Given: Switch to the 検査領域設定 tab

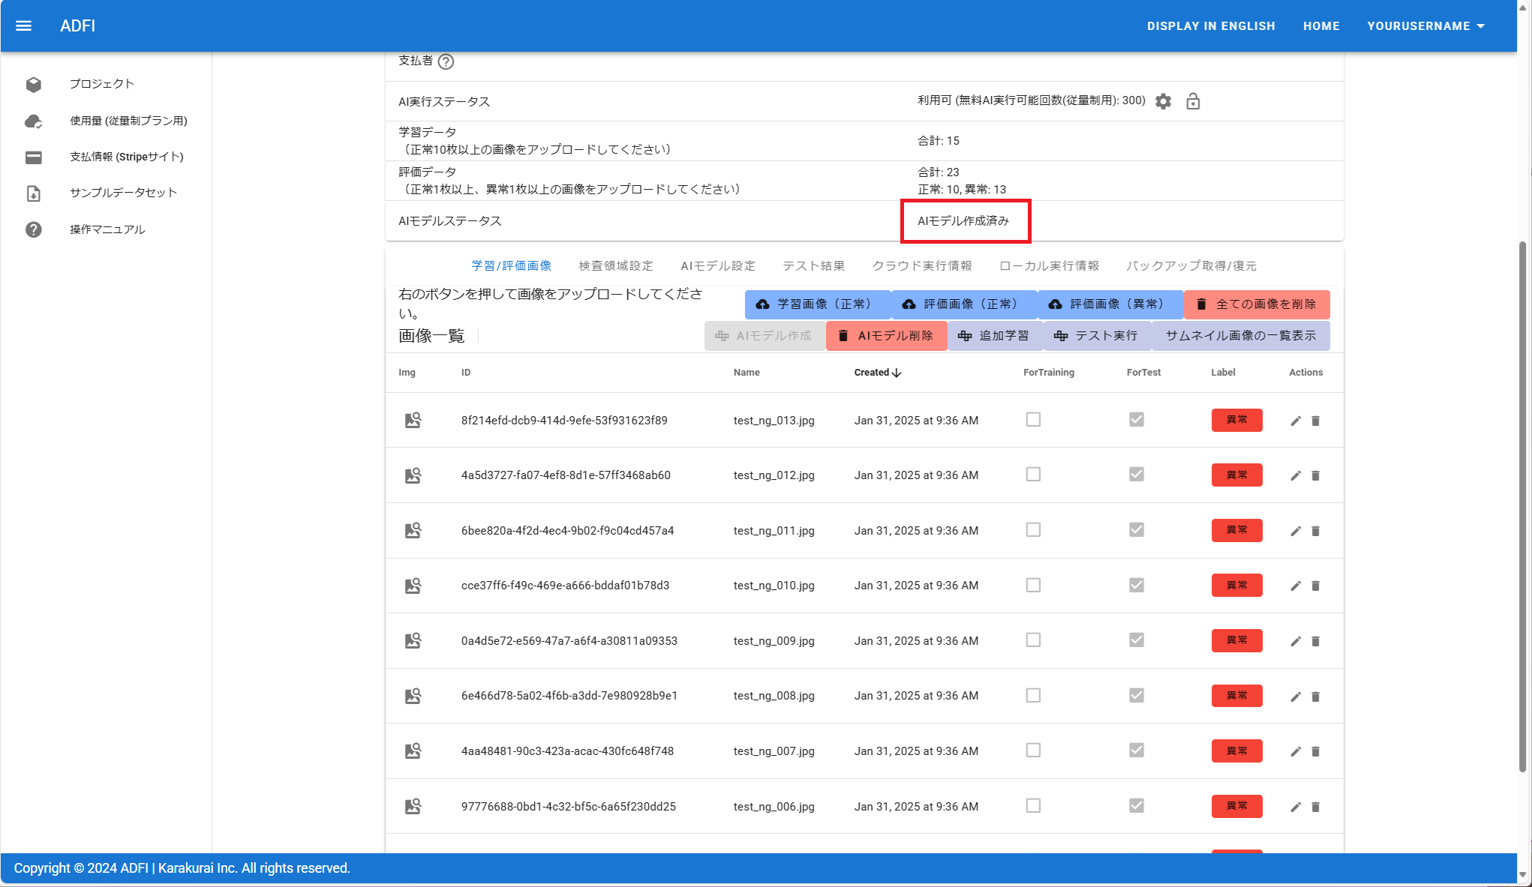Looking at the screenshot, I should 615,266.
